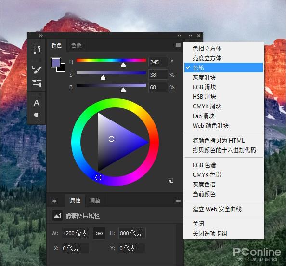
Task: Close the floating panel with X
Action: pos(199,36)
